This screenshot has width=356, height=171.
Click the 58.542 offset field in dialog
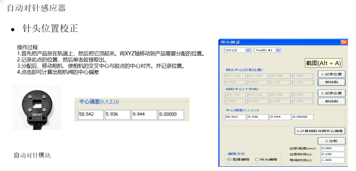(235, 117)
